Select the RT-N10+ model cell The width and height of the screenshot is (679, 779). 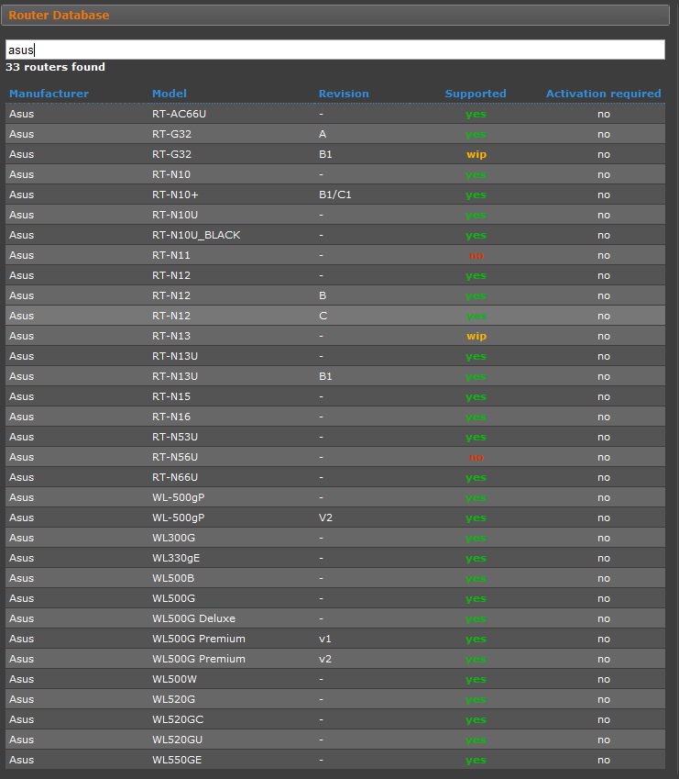(x=175, y=195)
